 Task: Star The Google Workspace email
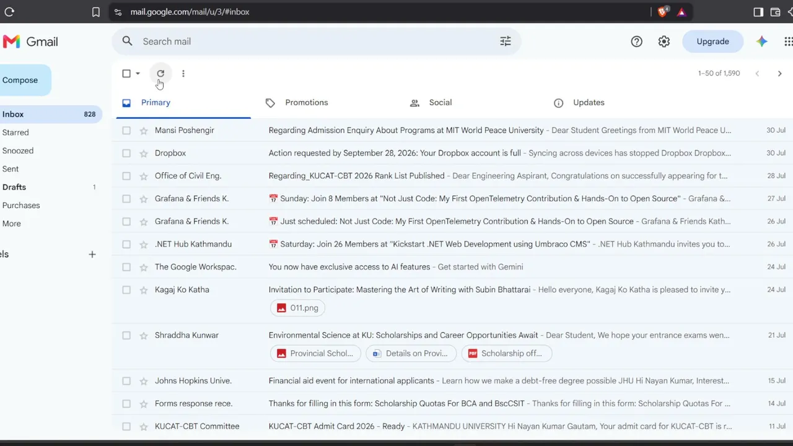[144, 267]
